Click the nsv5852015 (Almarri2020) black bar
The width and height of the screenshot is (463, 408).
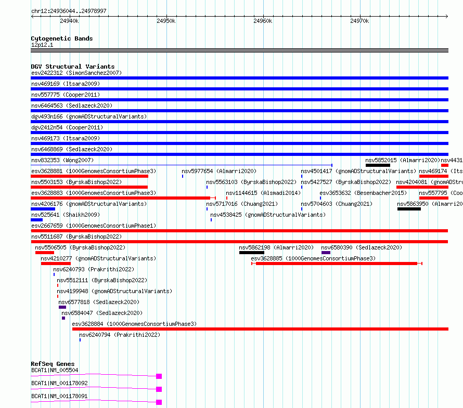click(x=378, y=165)
